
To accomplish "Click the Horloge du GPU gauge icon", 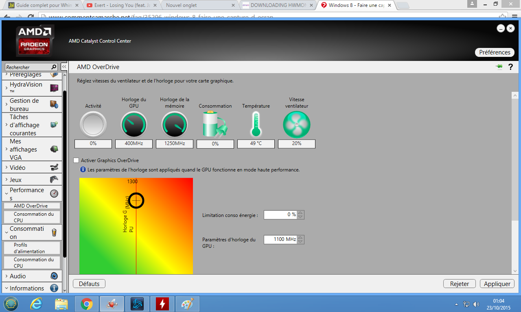I will tap(134, 125).
